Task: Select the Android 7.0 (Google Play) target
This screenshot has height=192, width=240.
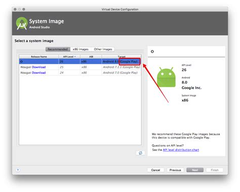Action: (x=122, y=72)
